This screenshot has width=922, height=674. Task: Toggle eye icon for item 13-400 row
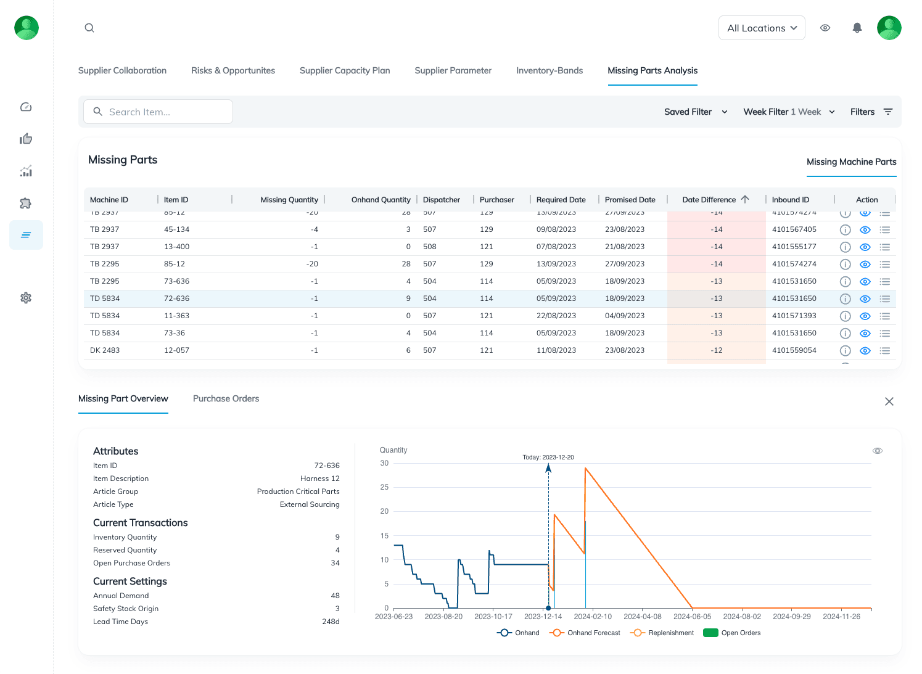pyautogui.click(x=865, y=247)
